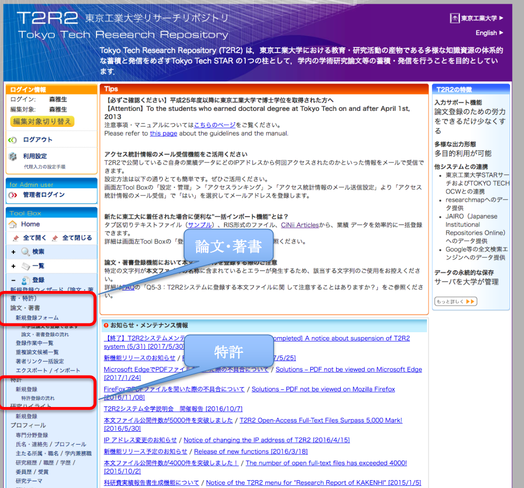Open 論文・著書登録の流れ in sidebar

point(45,334)
